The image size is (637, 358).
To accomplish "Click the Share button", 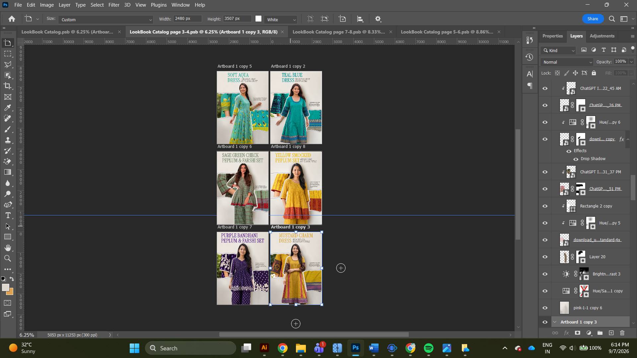I will coord(593,19).
